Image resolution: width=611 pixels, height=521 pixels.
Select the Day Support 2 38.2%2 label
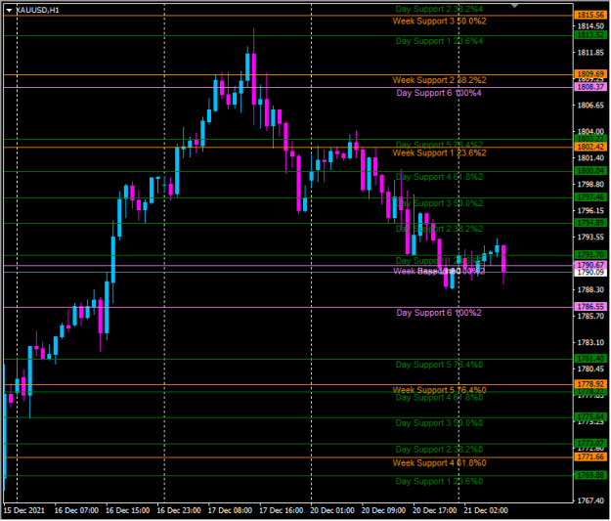[439, 229]
